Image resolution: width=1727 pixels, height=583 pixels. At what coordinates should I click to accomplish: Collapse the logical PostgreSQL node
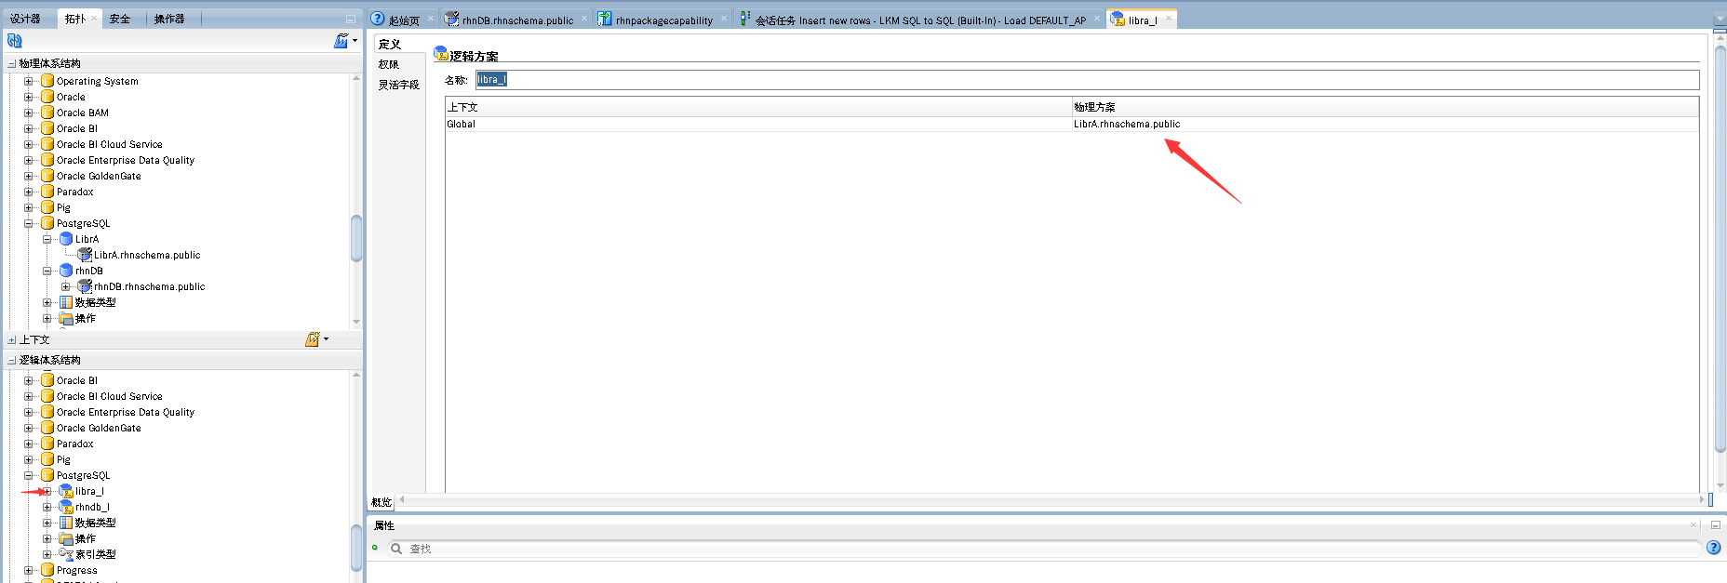[28, 475]
